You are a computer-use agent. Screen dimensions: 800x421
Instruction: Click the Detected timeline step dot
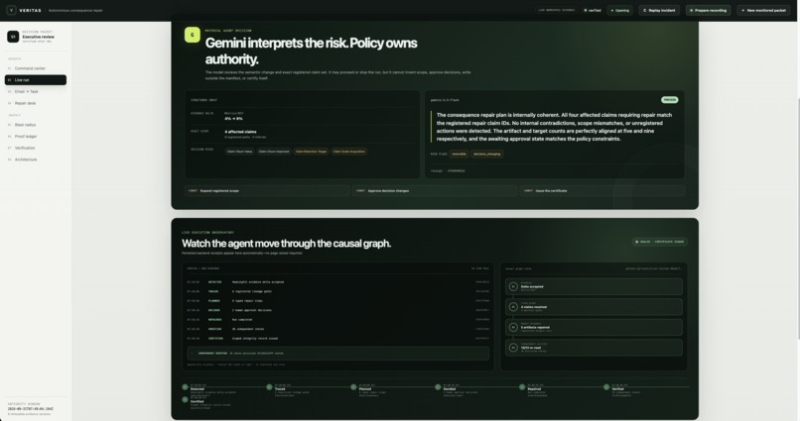pos(186,387)
